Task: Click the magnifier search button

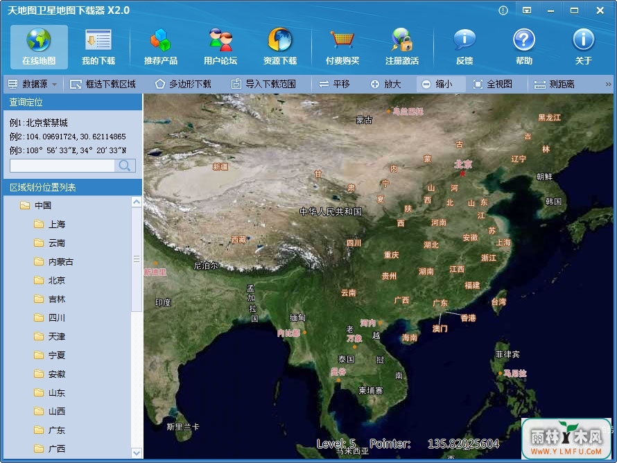Action: tap(125, 166)
